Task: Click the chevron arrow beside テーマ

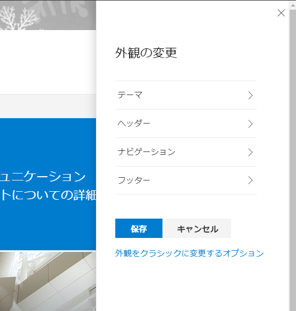Action: tap(250, 96)
